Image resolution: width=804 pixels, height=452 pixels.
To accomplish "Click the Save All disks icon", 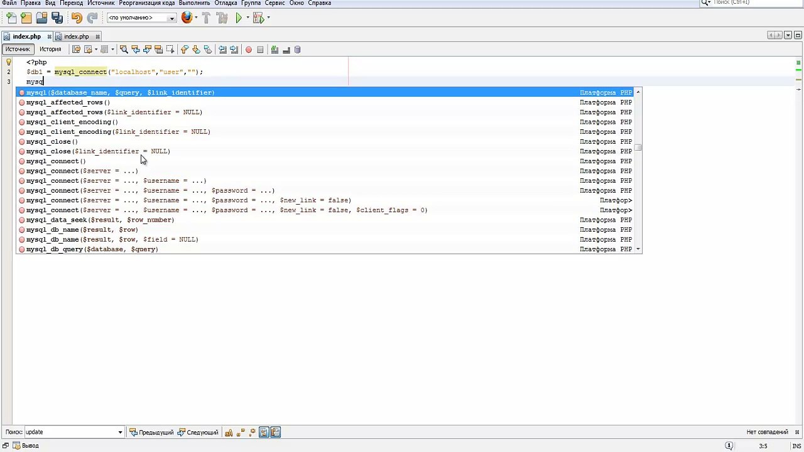I will tap(57, 18).
